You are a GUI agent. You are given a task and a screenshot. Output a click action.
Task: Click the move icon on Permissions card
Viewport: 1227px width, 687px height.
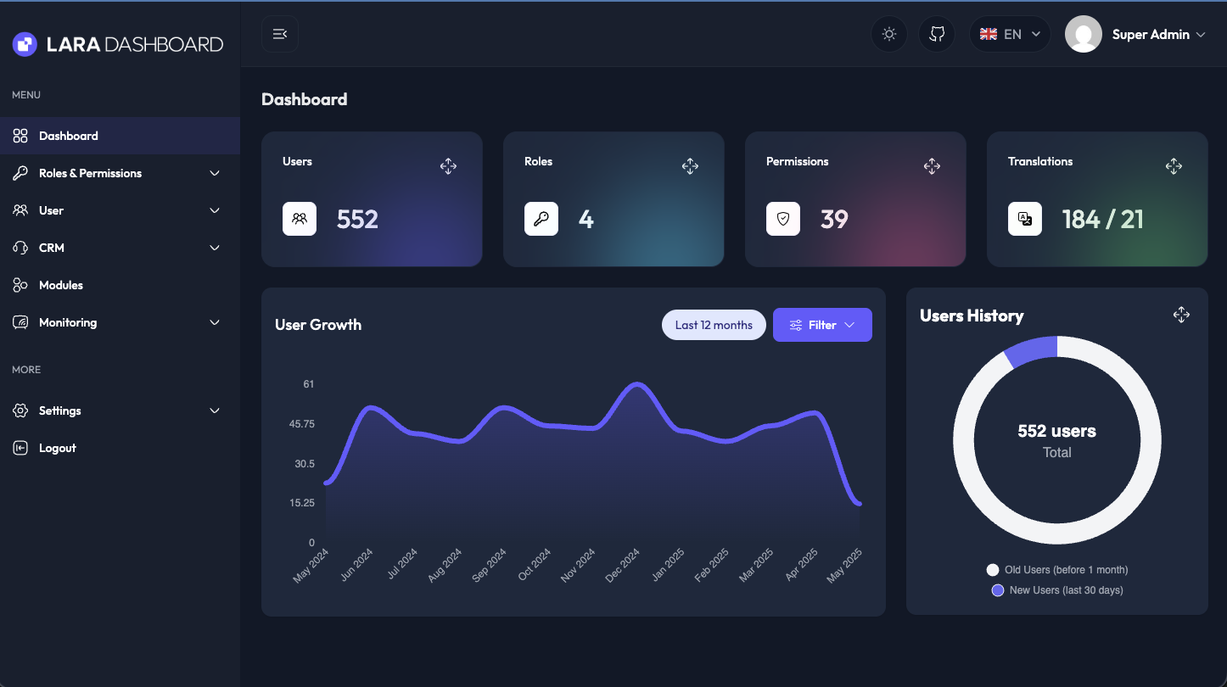tap(932, 166)
